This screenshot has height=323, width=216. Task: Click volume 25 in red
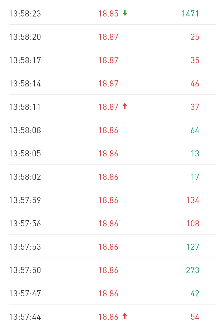(195, 37)
